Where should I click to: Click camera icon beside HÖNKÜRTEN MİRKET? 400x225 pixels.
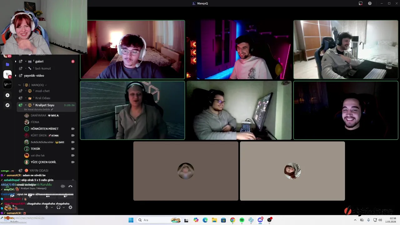[73, 129]
